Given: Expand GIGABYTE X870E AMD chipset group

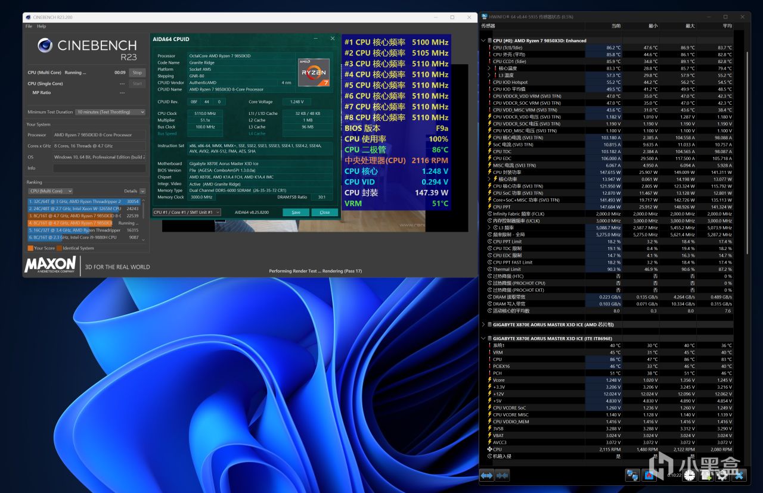Looking at the screenshot, I should tap(483, 324).
